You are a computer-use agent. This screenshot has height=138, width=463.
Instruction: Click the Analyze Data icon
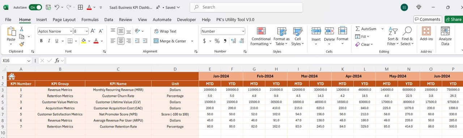click(x=445, y=37)
